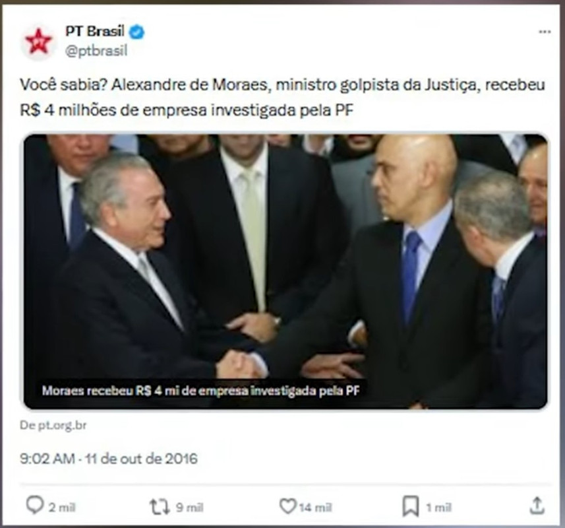Repost using the retweet arrows icon
Screen dimensions: 565x528
(x=160, y=507)
